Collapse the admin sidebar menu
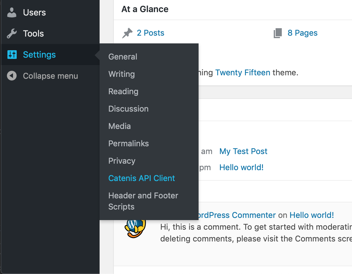Screen dimensions: 352x274 point(50,76)
